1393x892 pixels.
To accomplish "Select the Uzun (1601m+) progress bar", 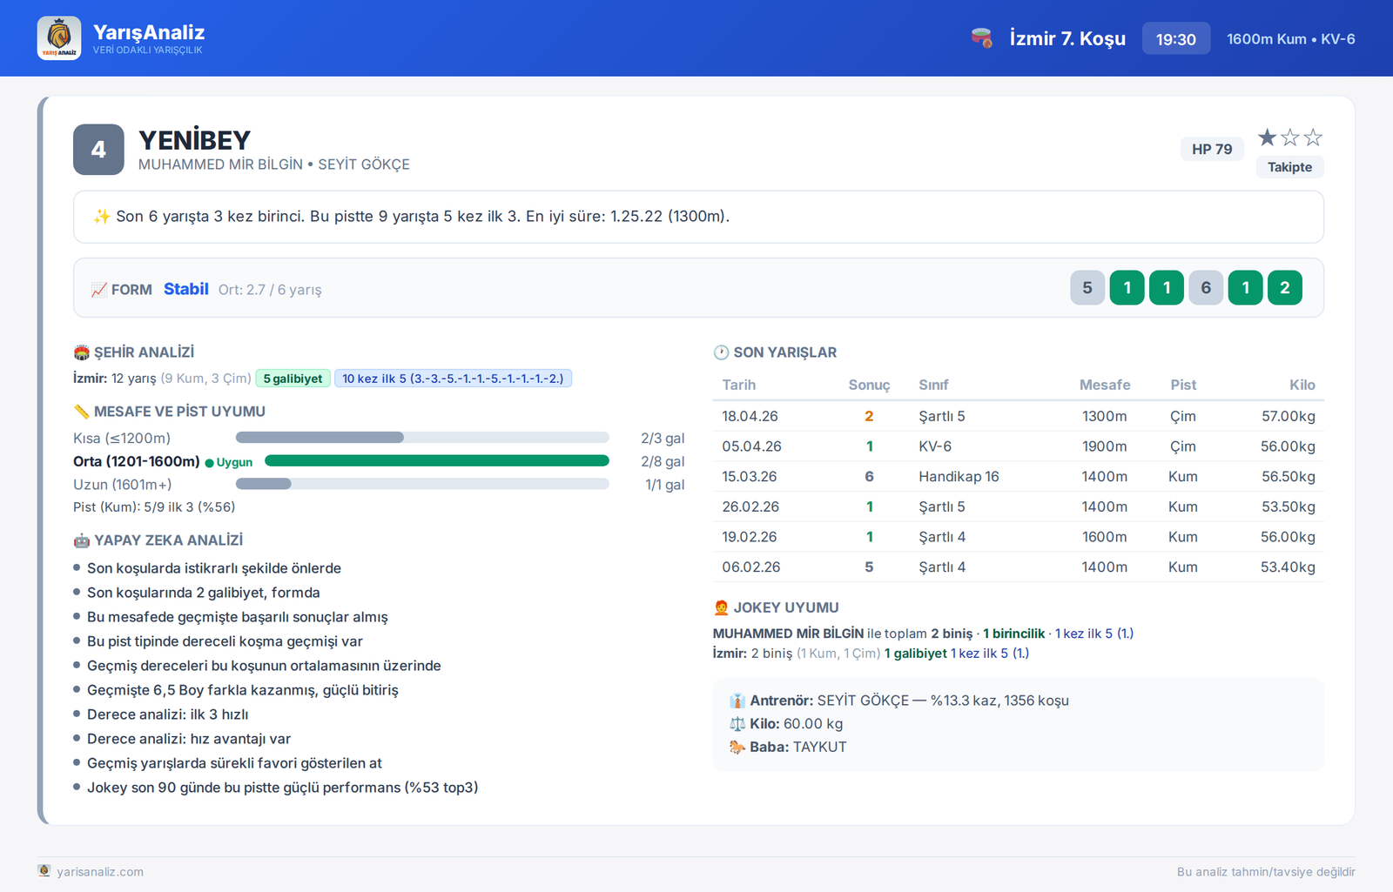I will 422,484.
